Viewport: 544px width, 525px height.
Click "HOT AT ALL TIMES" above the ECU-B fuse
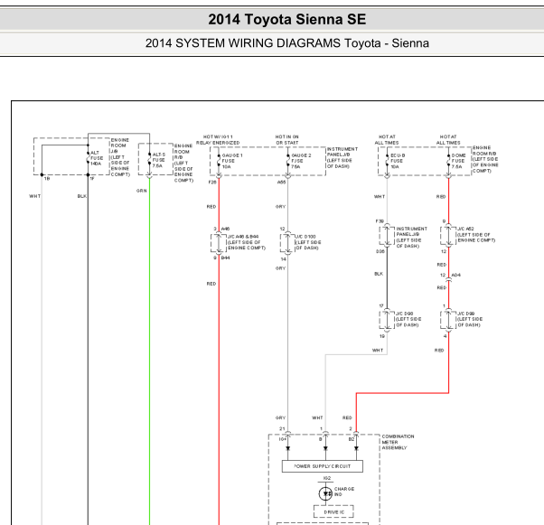pyautogui.click(x=387, y=140)
